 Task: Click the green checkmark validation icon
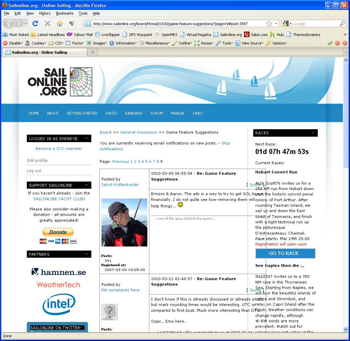pos(330,43)
